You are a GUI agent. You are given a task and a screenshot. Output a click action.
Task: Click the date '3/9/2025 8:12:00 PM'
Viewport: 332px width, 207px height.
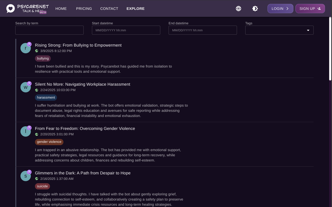click(x=56, y=51)
